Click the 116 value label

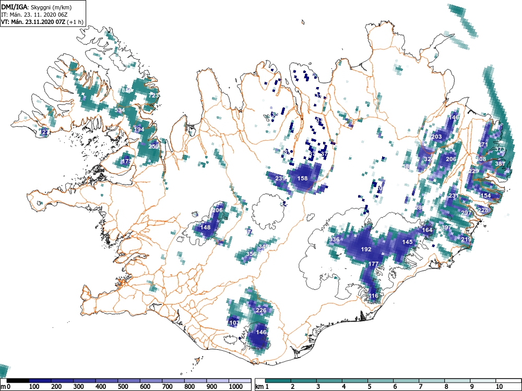[374, 296]
